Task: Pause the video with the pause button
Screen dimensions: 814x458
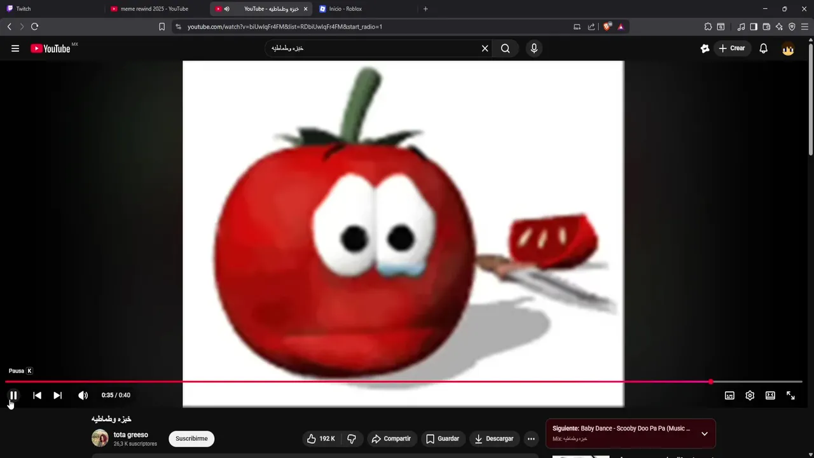Action: point(13,395)
